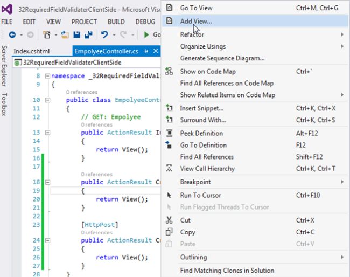350x277 pixels.
Task: Choose Go To Definition in context menu
Action: [203, 145]
